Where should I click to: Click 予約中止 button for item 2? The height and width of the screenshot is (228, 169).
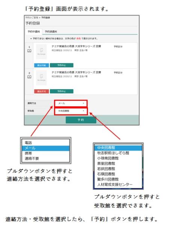point(62,91)
